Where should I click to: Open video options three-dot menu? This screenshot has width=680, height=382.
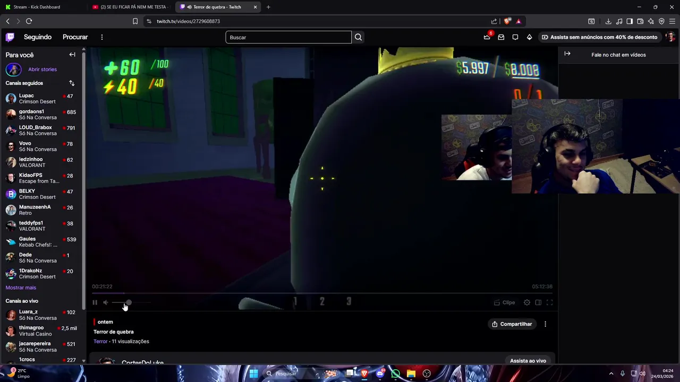tap(545, 324)
